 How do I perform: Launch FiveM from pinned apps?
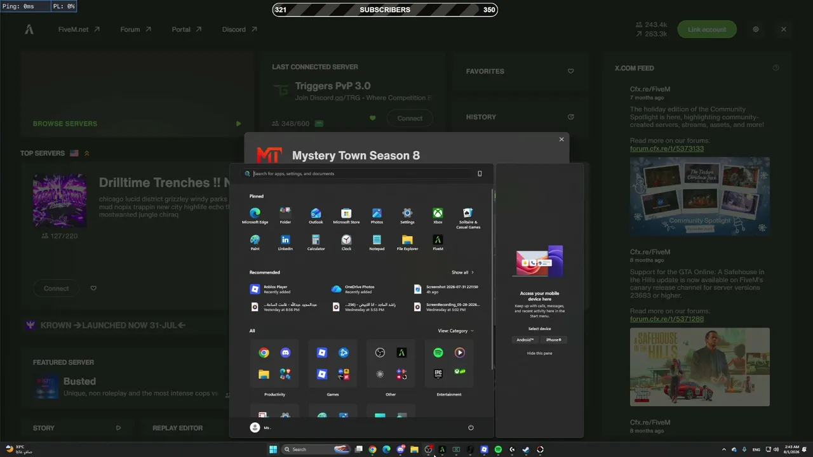tap(438, 242)
